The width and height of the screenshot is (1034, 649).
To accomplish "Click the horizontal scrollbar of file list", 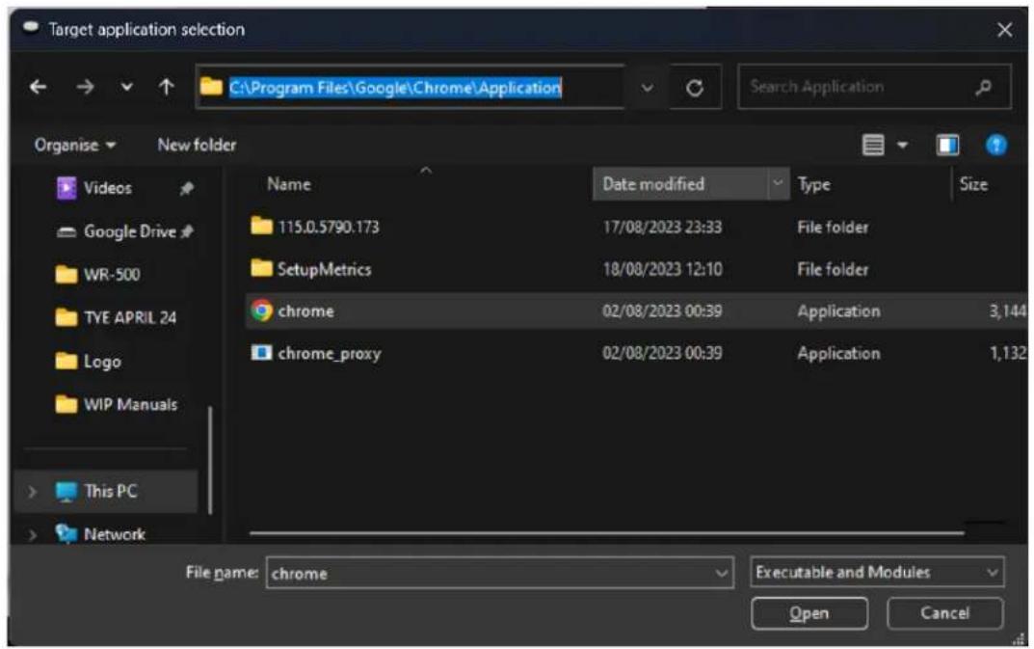I will tap(607, 532).
